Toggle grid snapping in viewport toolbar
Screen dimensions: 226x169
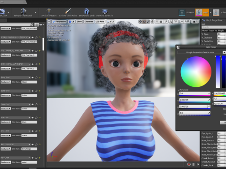pyautogui.click(x=161, y=22)
